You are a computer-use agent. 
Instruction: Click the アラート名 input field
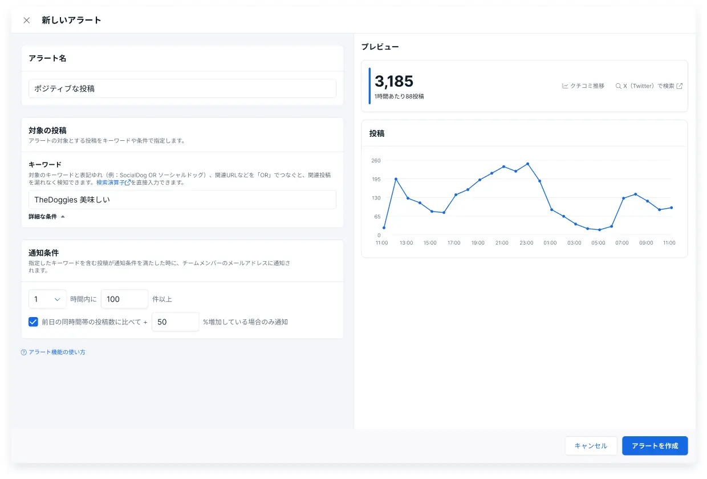point(182,89)
